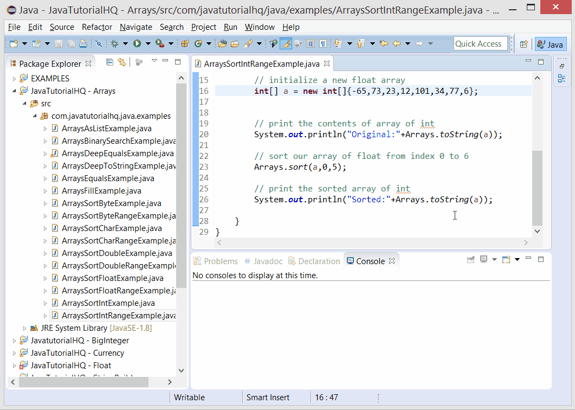575x410 pixels.
Task: Select the Java perspective button
Action: [550, 44]
